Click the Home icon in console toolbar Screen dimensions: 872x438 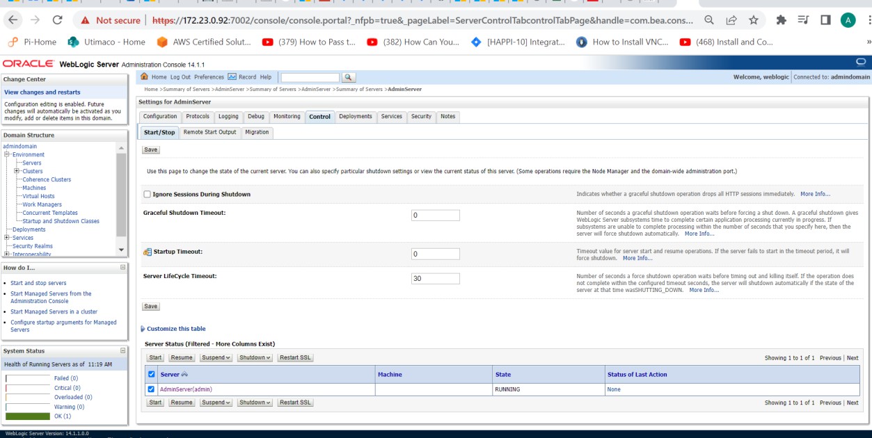point(144,76)
